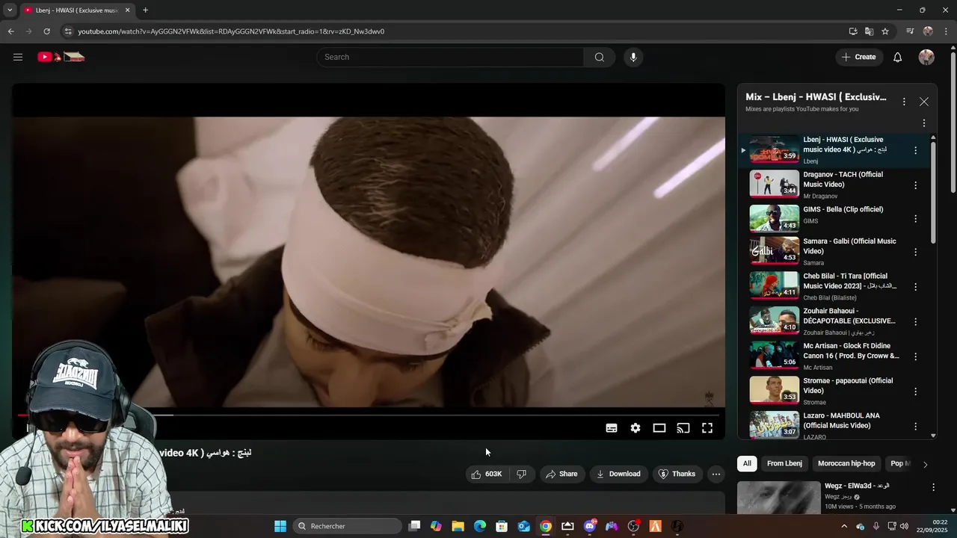957x538 pixels.
Task: Open the Windows Start menu
Action: 280,526
